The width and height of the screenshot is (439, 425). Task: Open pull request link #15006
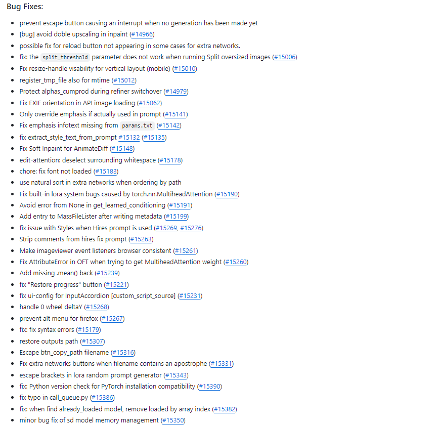pos(285,57)
